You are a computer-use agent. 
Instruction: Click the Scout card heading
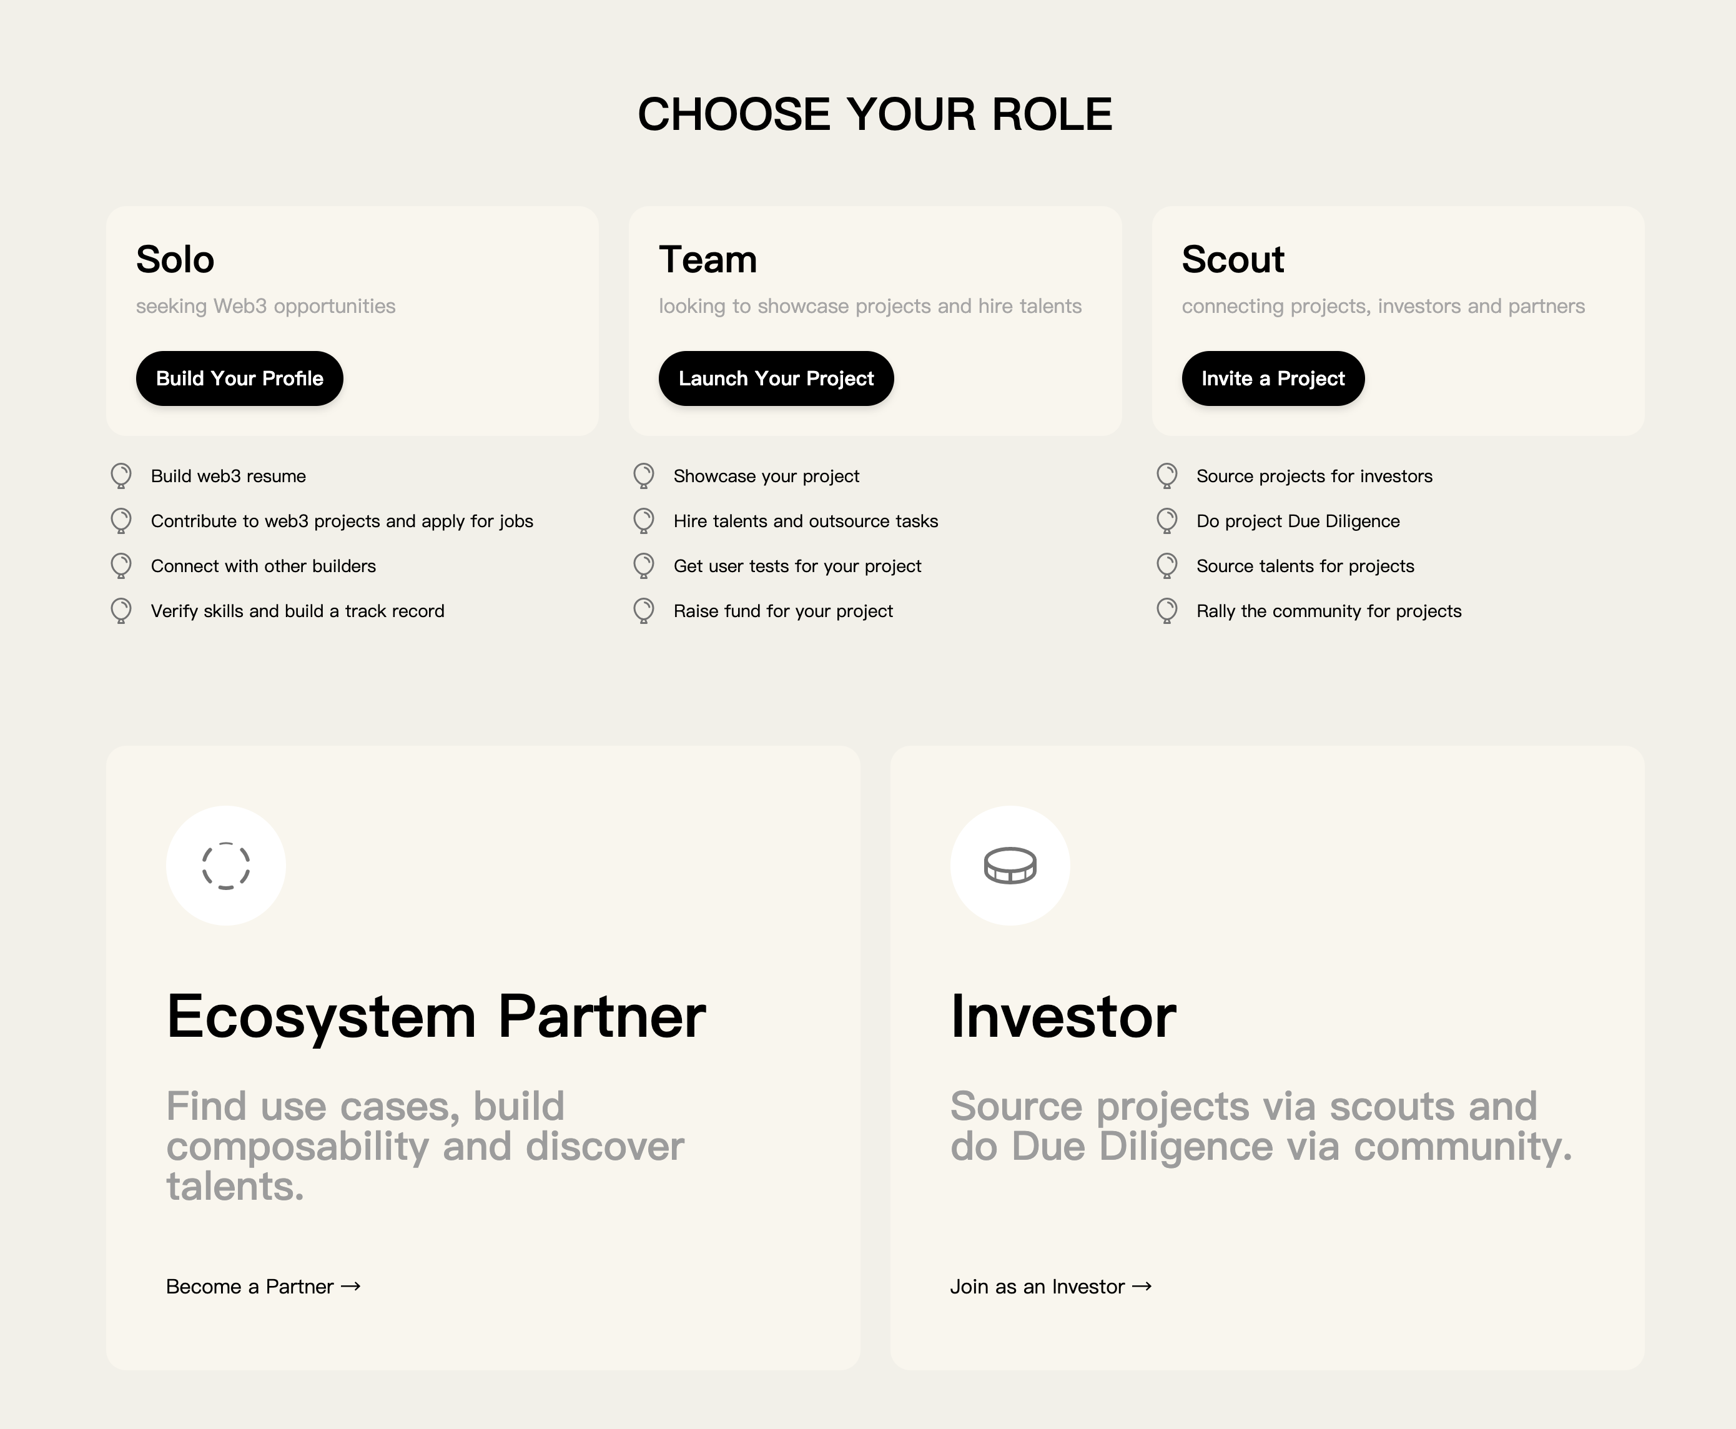tap(1233, 259)
